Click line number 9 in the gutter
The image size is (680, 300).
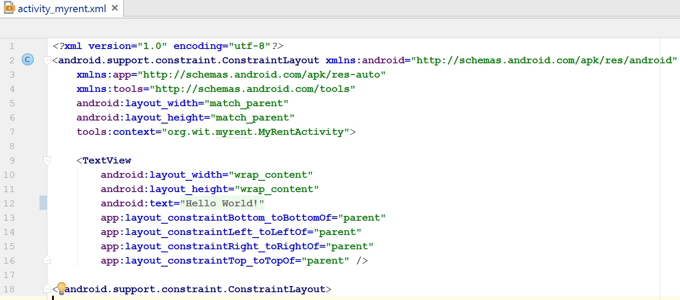(12, 160)
